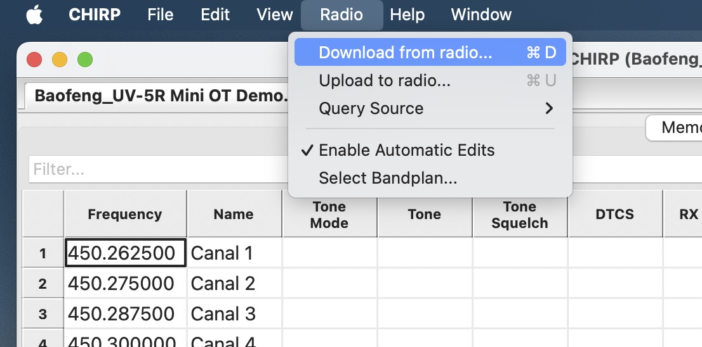Close the open Radio menu
702x347 pixels.
(x=341, y=15)
